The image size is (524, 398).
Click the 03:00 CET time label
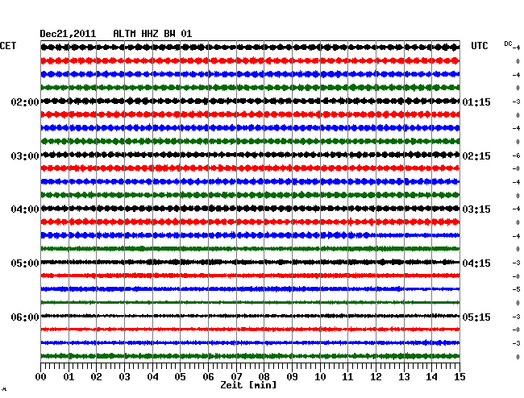(x=25, y=156)
